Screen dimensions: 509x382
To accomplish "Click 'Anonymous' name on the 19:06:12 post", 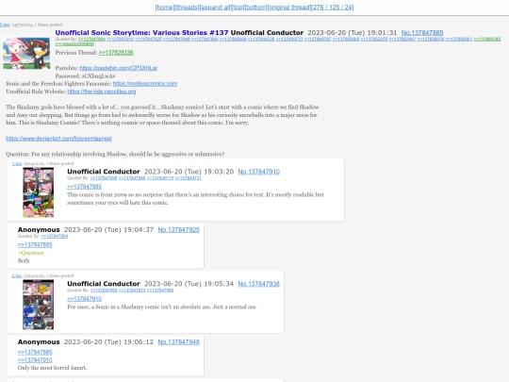I will 39,341.
